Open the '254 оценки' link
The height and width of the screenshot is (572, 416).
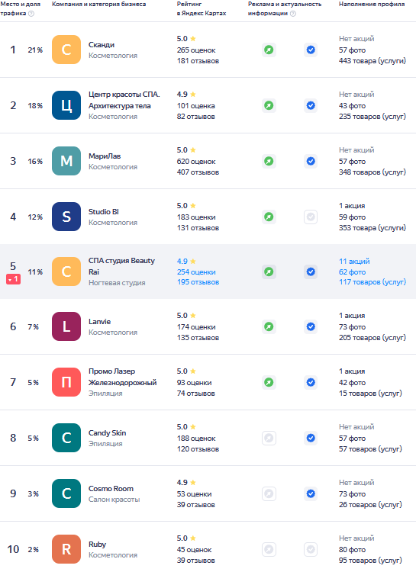pos(196,272)
